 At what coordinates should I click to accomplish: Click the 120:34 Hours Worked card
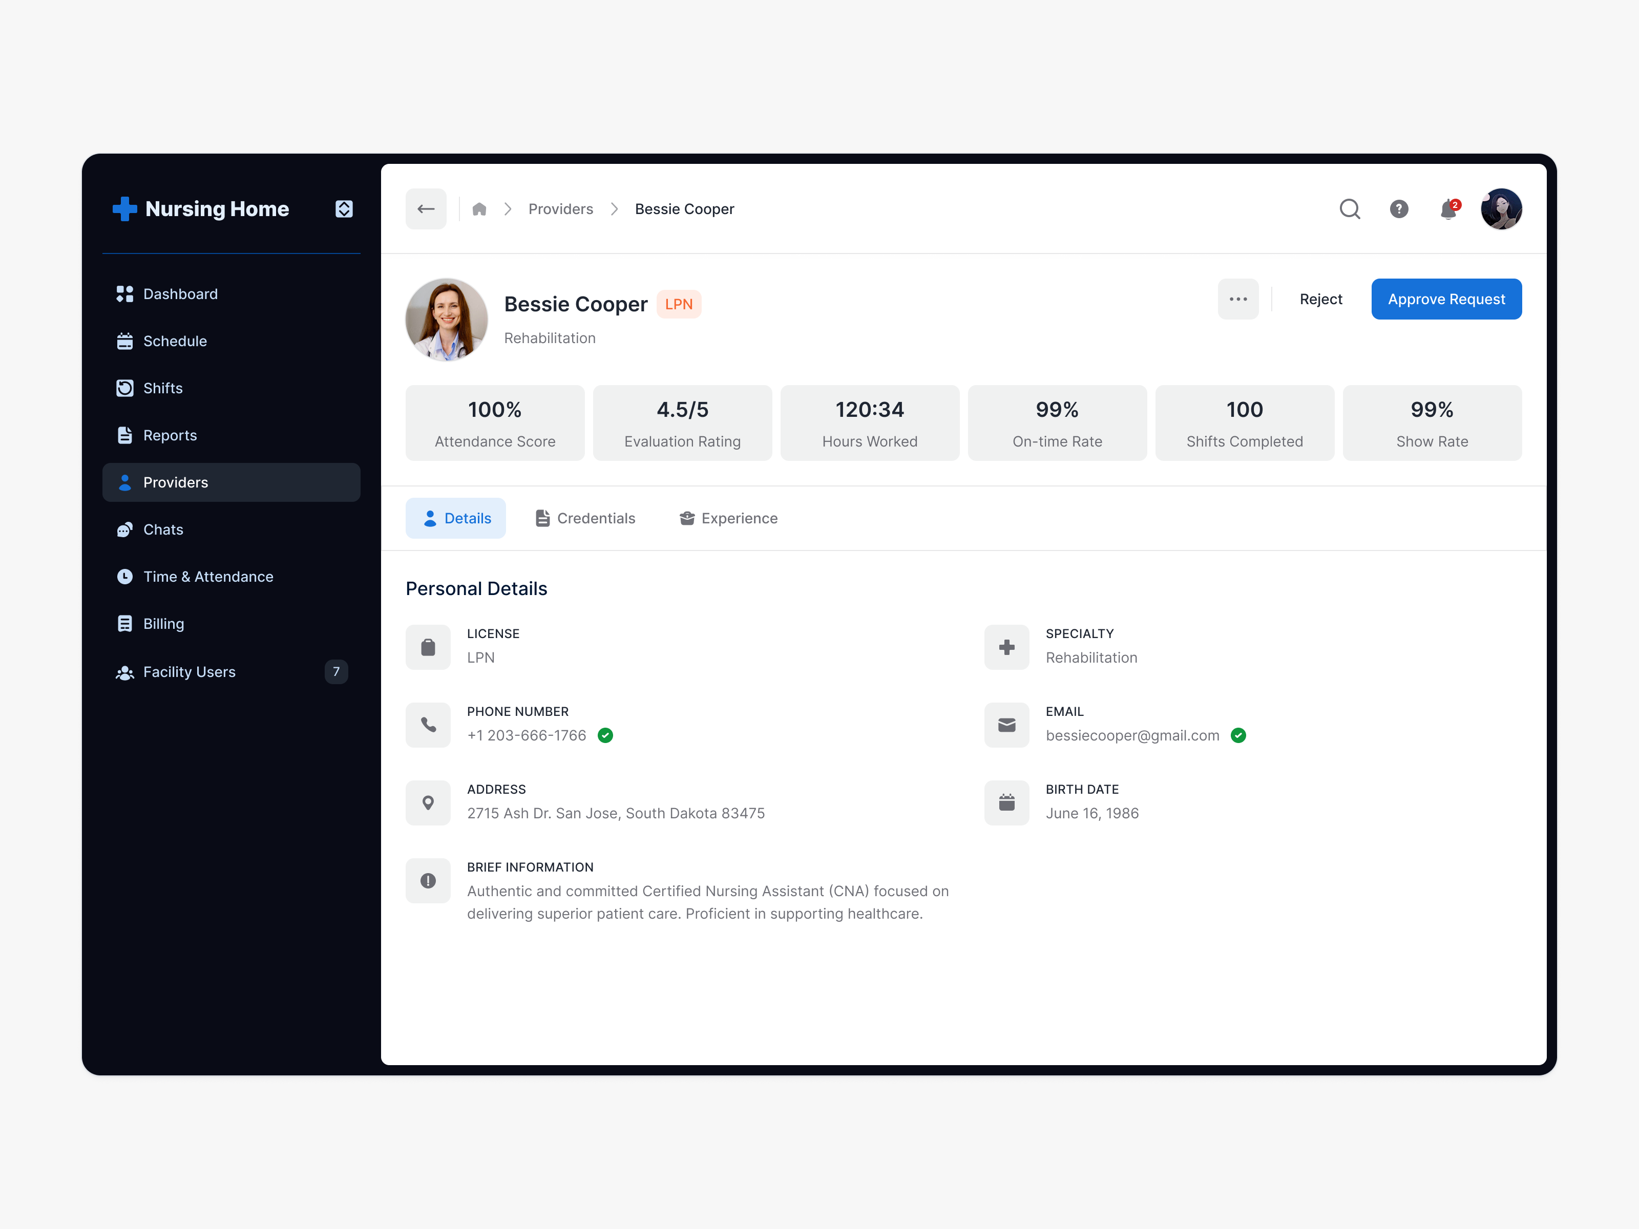coord(870,423)
